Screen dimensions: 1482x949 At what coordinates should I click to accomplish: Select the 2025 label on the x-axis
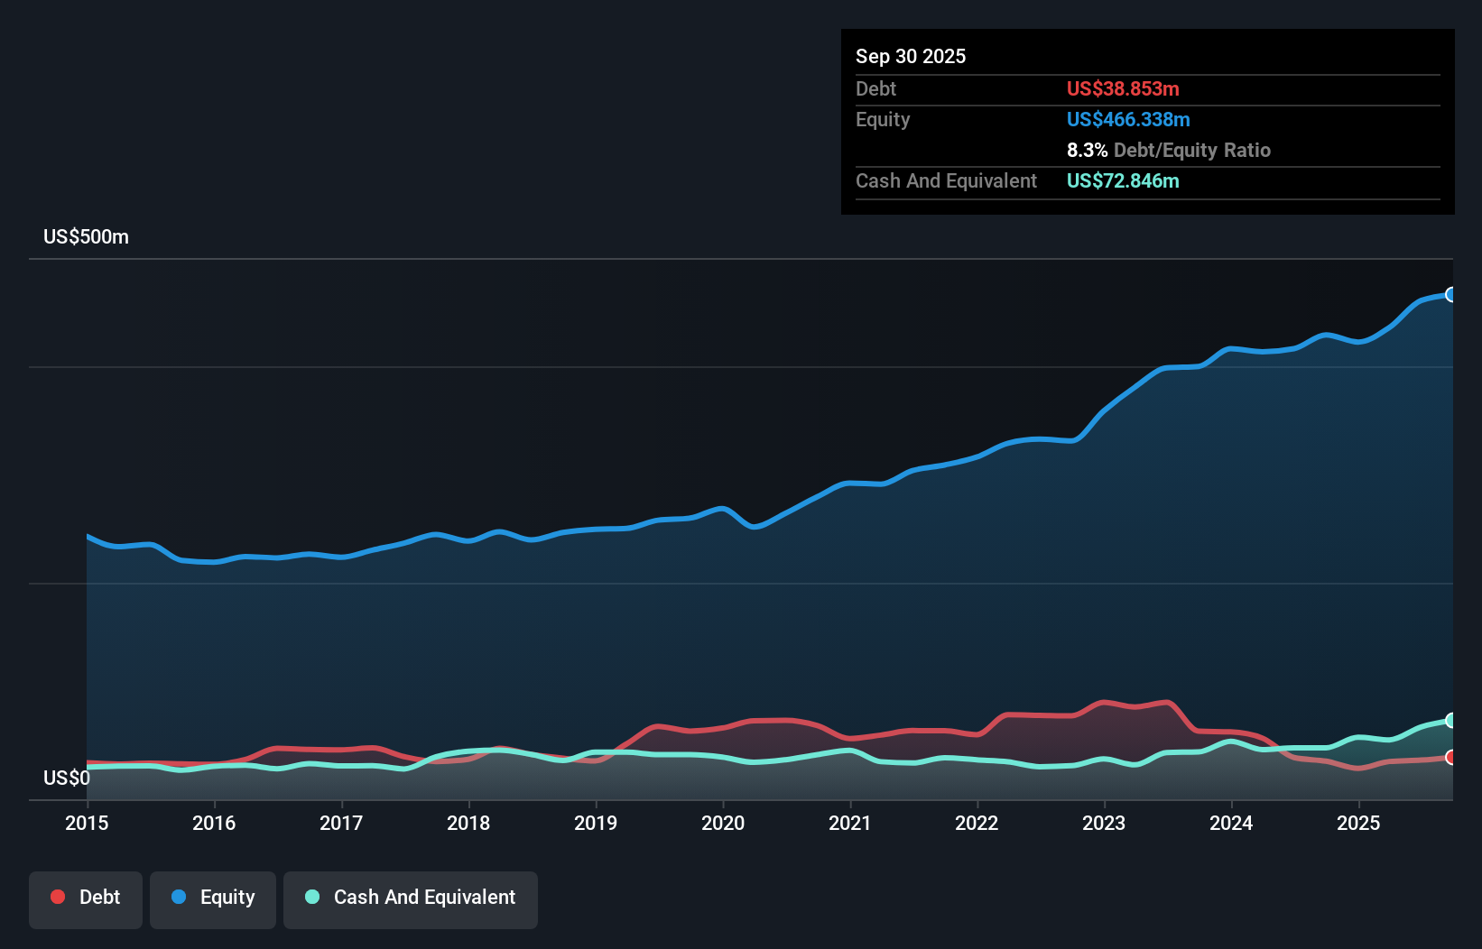click(x=1359, y=823)
